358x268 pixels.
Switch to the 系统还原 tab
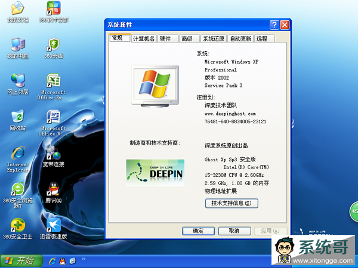pyautogui.click(x=214, y=39)
